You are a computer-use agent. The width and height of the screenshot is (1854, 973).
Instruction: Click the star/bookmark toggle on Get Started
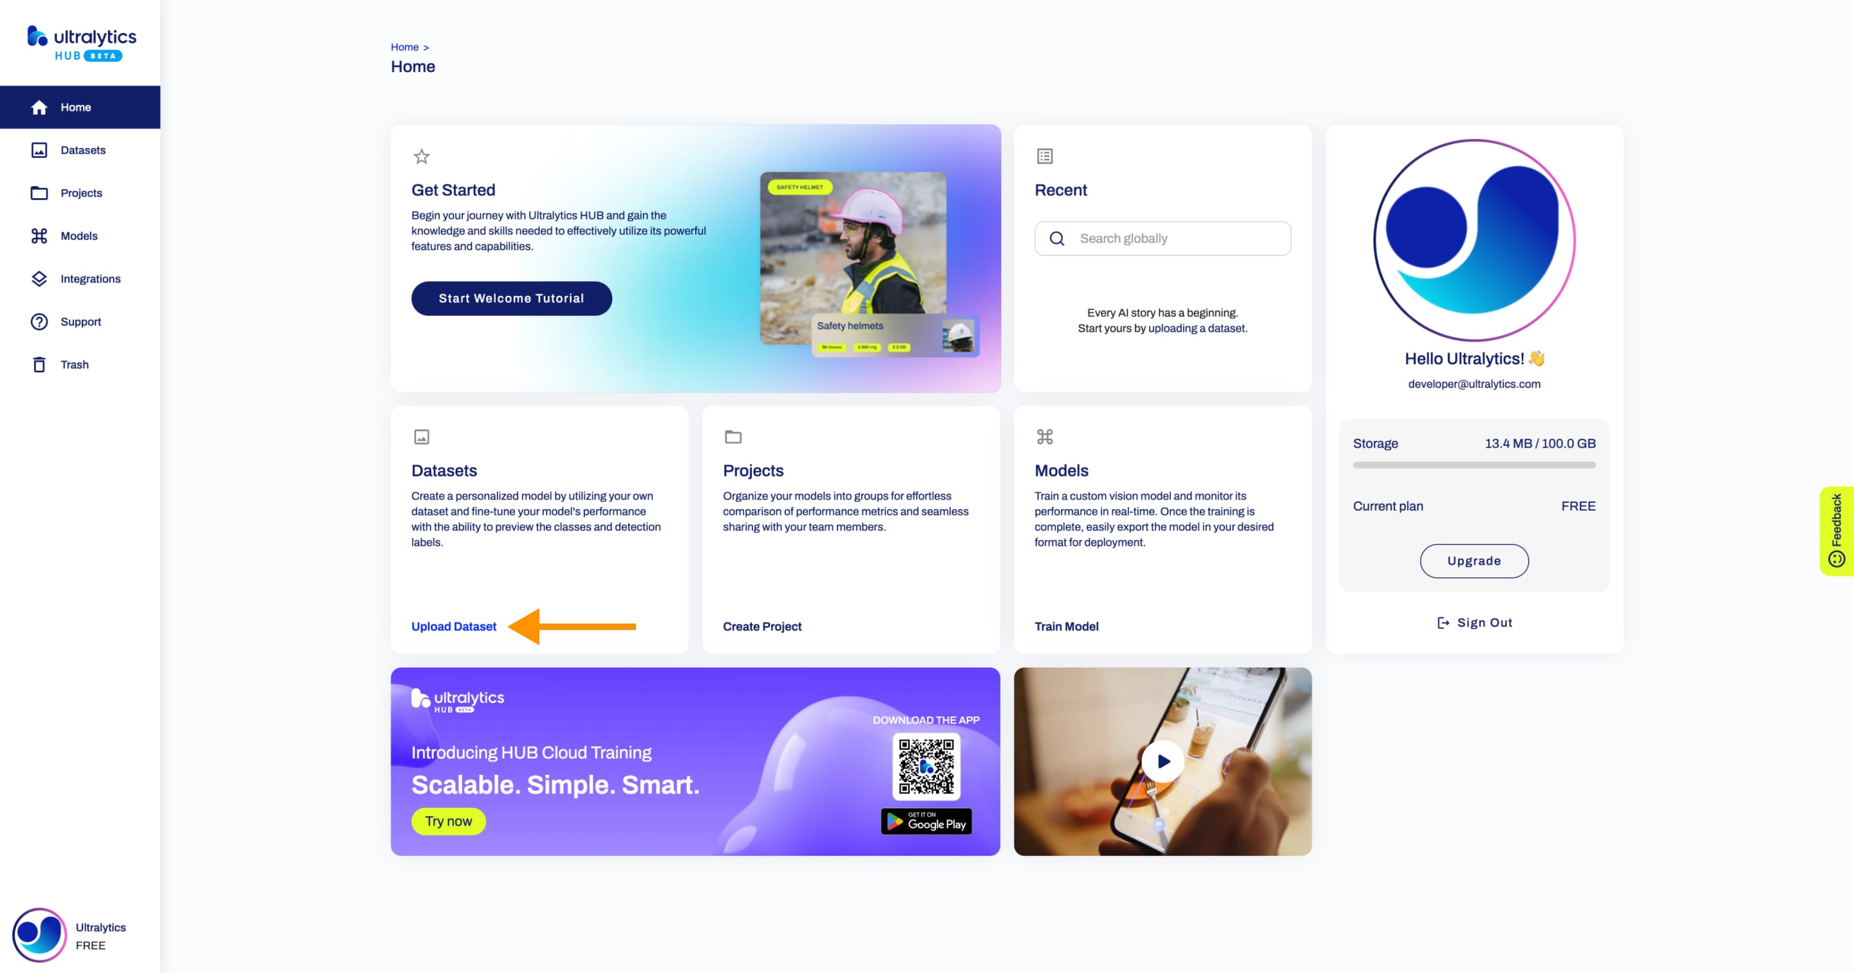click(420, 157)
